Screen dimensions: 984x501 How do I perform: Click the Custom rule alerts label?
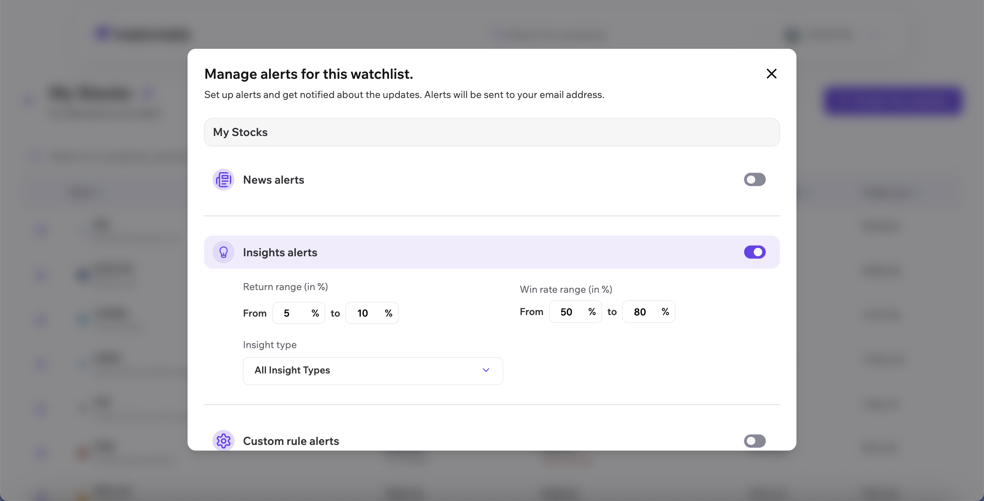click(x=291, y=441)
